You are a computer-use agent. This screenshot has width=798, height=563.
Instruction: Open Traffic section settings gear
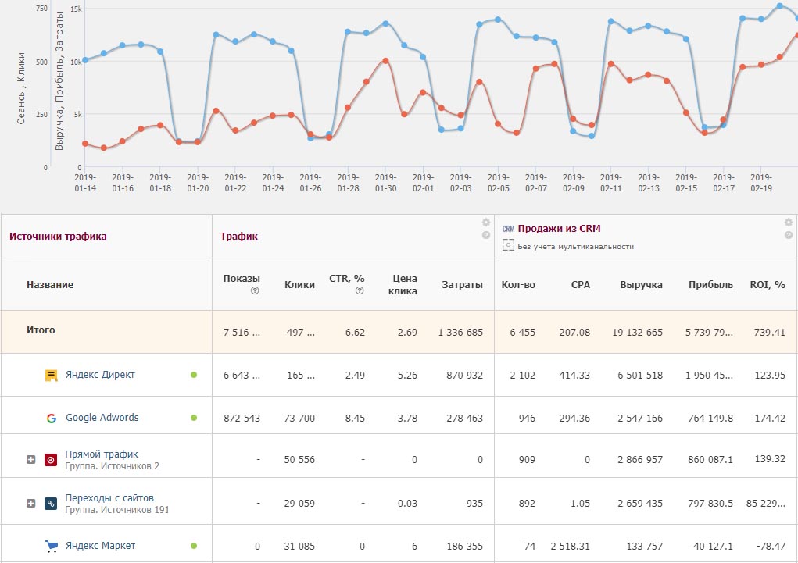[486, 223]
